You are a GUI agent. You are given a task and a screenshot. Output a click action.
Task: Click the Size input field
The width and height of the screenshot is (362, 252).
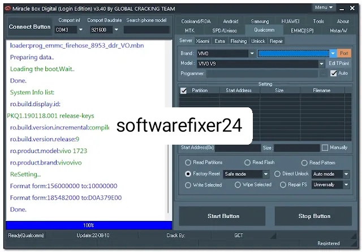(297, 148)
